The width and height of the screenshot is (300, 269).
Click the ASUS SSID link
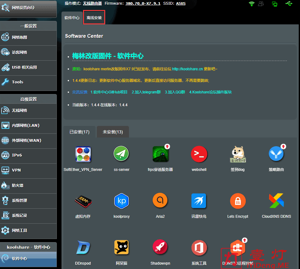181,4
